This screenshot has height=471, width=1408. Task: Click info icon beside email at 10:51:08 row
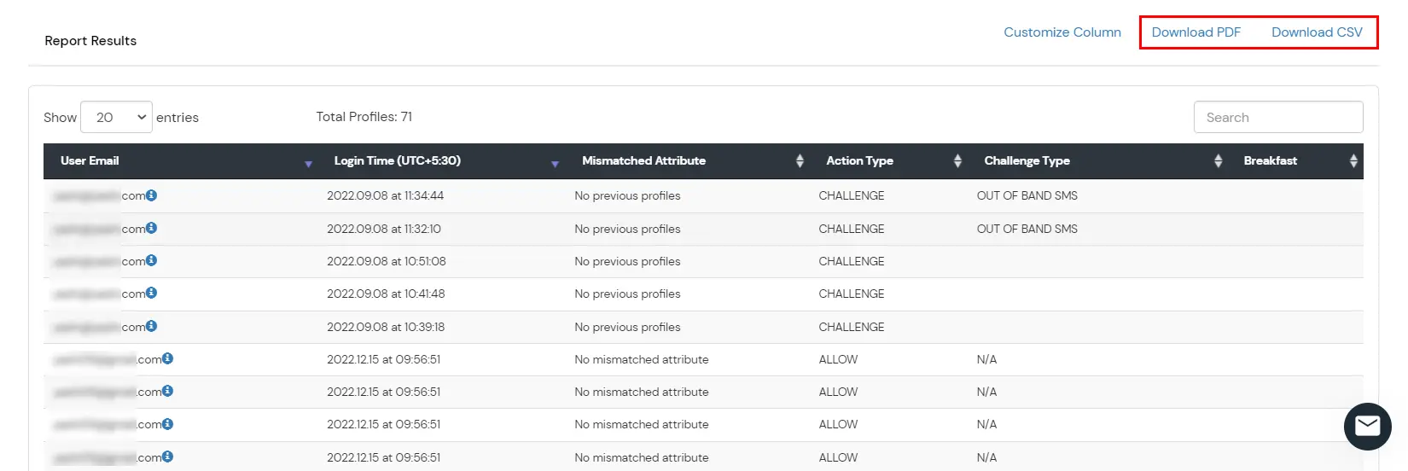tap(151, 260)
